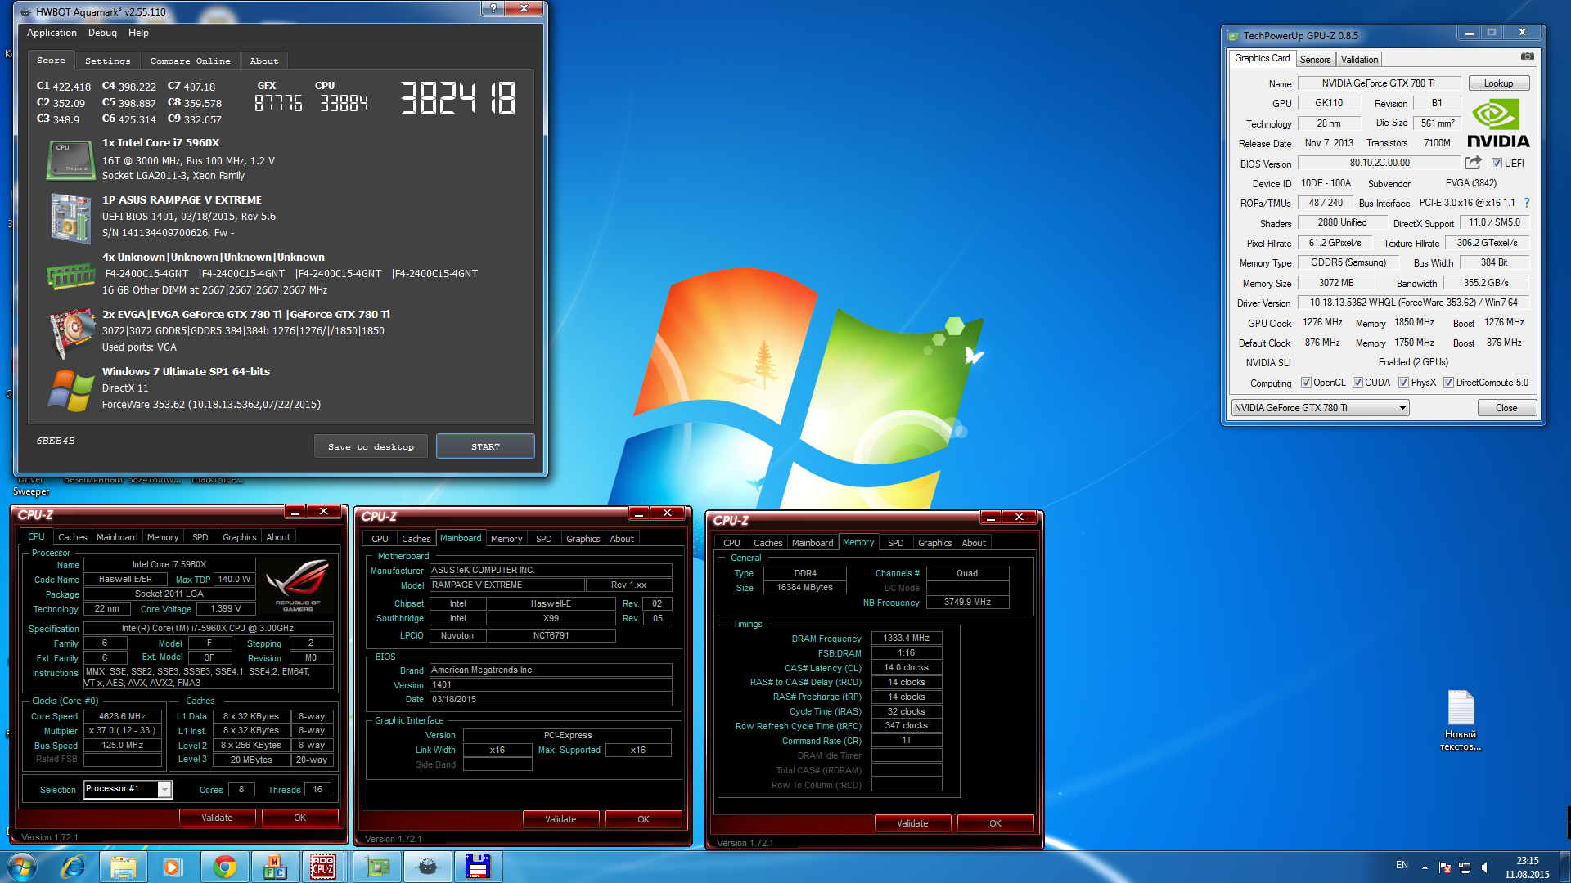The height and width of the screenshot is (883, 1571).
Task: Click the network tray icon
Action: click(1465, 867)
